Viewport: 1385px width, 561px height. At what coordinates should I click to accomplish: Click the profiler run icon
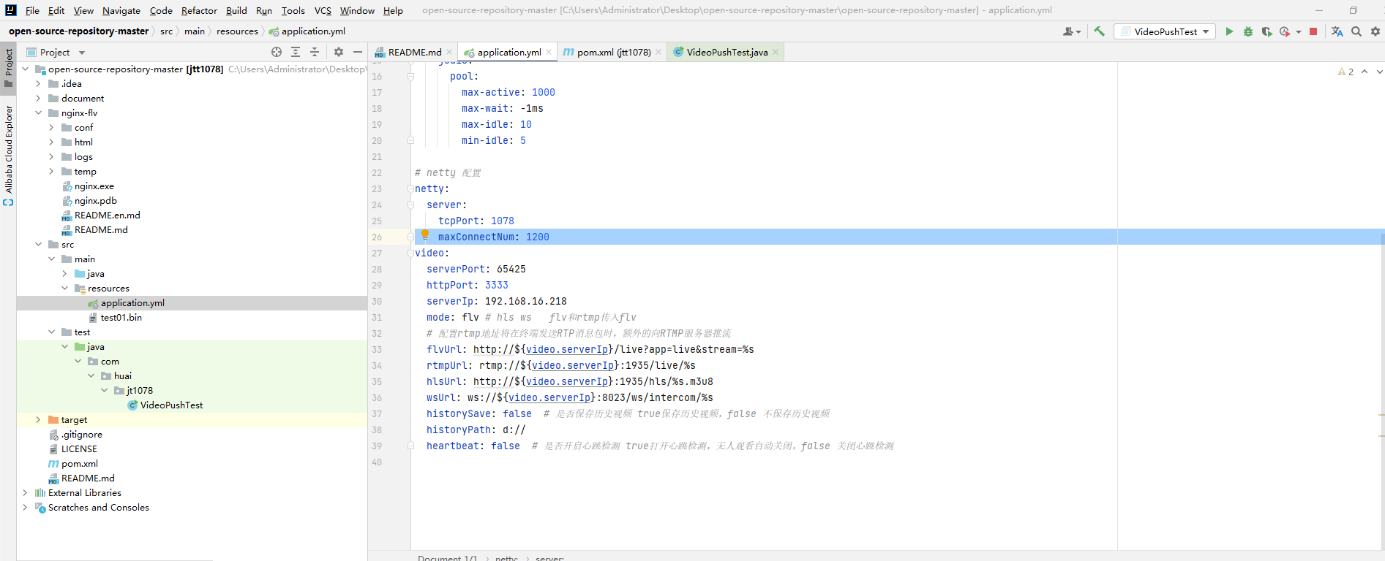tap(1285, 31)
